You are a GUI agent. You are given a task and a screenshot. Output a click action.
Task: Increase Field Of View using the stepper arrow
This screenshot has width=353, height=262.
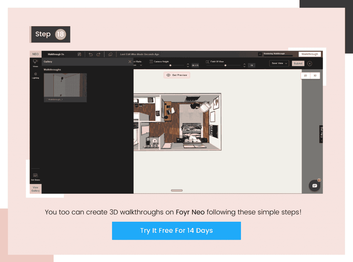click(x=244, y=63)
